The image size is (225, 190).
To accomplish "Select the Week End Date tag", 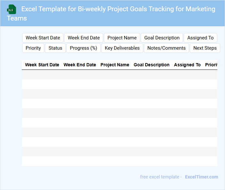I will (84, 38).
